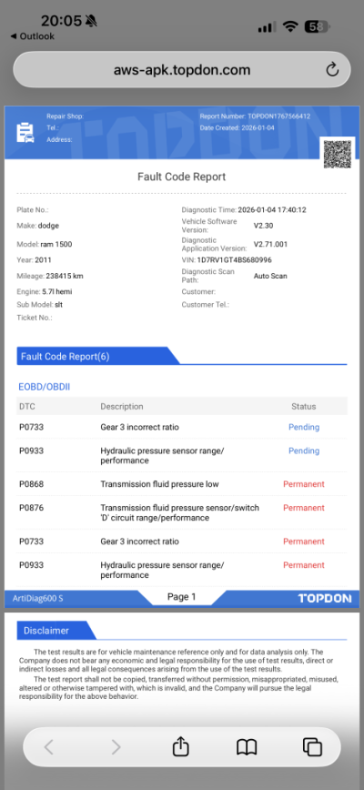
Task: Tap the EOBD/OBDII section link
Action: pyautogui.click(x=45, y=387)
